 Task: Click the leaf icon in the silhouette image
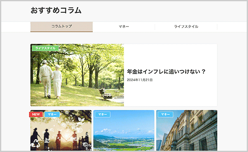pos(81,121)
